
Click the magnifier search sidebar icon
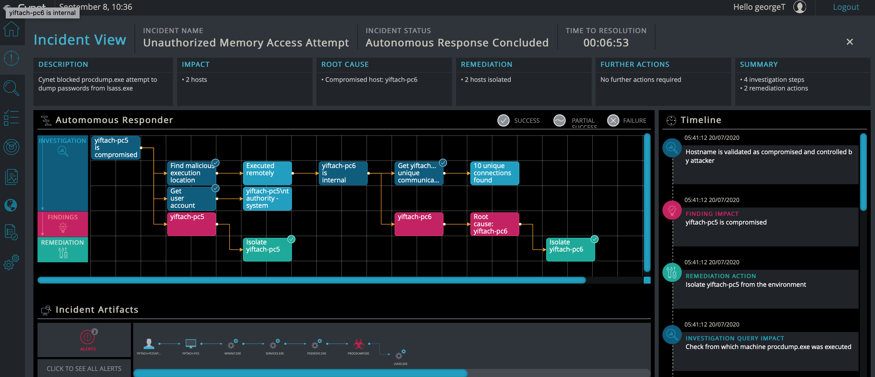point(11,88)
